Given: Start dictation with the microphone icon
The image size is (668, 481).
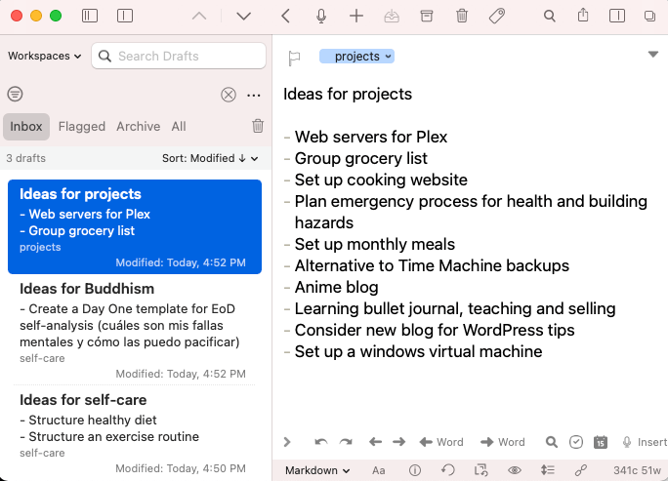Looking at the screenshot, I should click(321, 17).
